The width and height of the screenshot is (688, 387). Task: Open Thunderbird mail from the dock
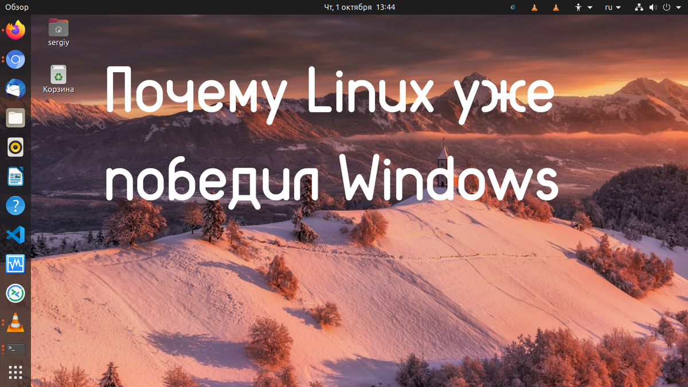15,88
